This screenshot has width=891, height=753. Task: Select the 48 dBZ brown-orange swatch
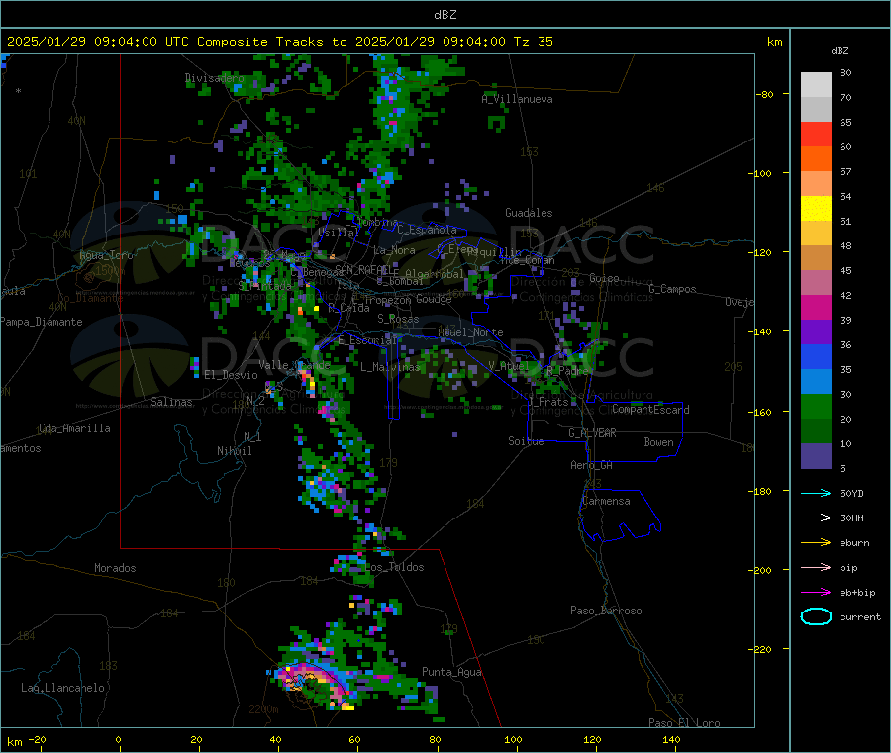(x=816, y=258)
